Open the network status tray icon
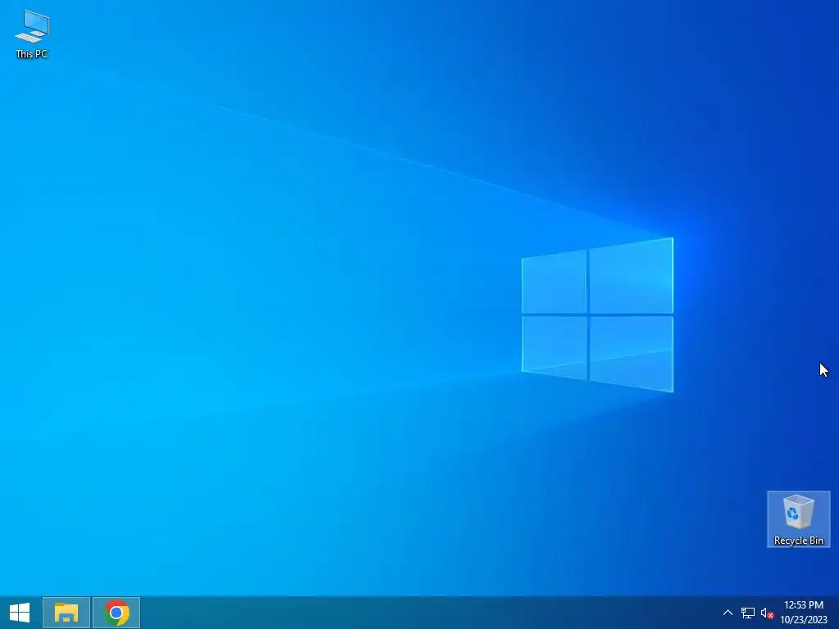839x629 pixels. point(747,613)
